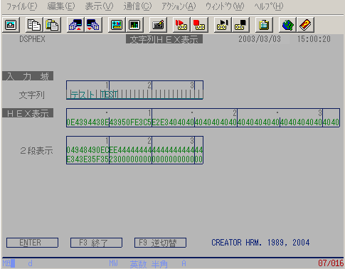This screenshot has height=269, width=345.
Task: Start Receive File from host
Action: click(93, 25)
